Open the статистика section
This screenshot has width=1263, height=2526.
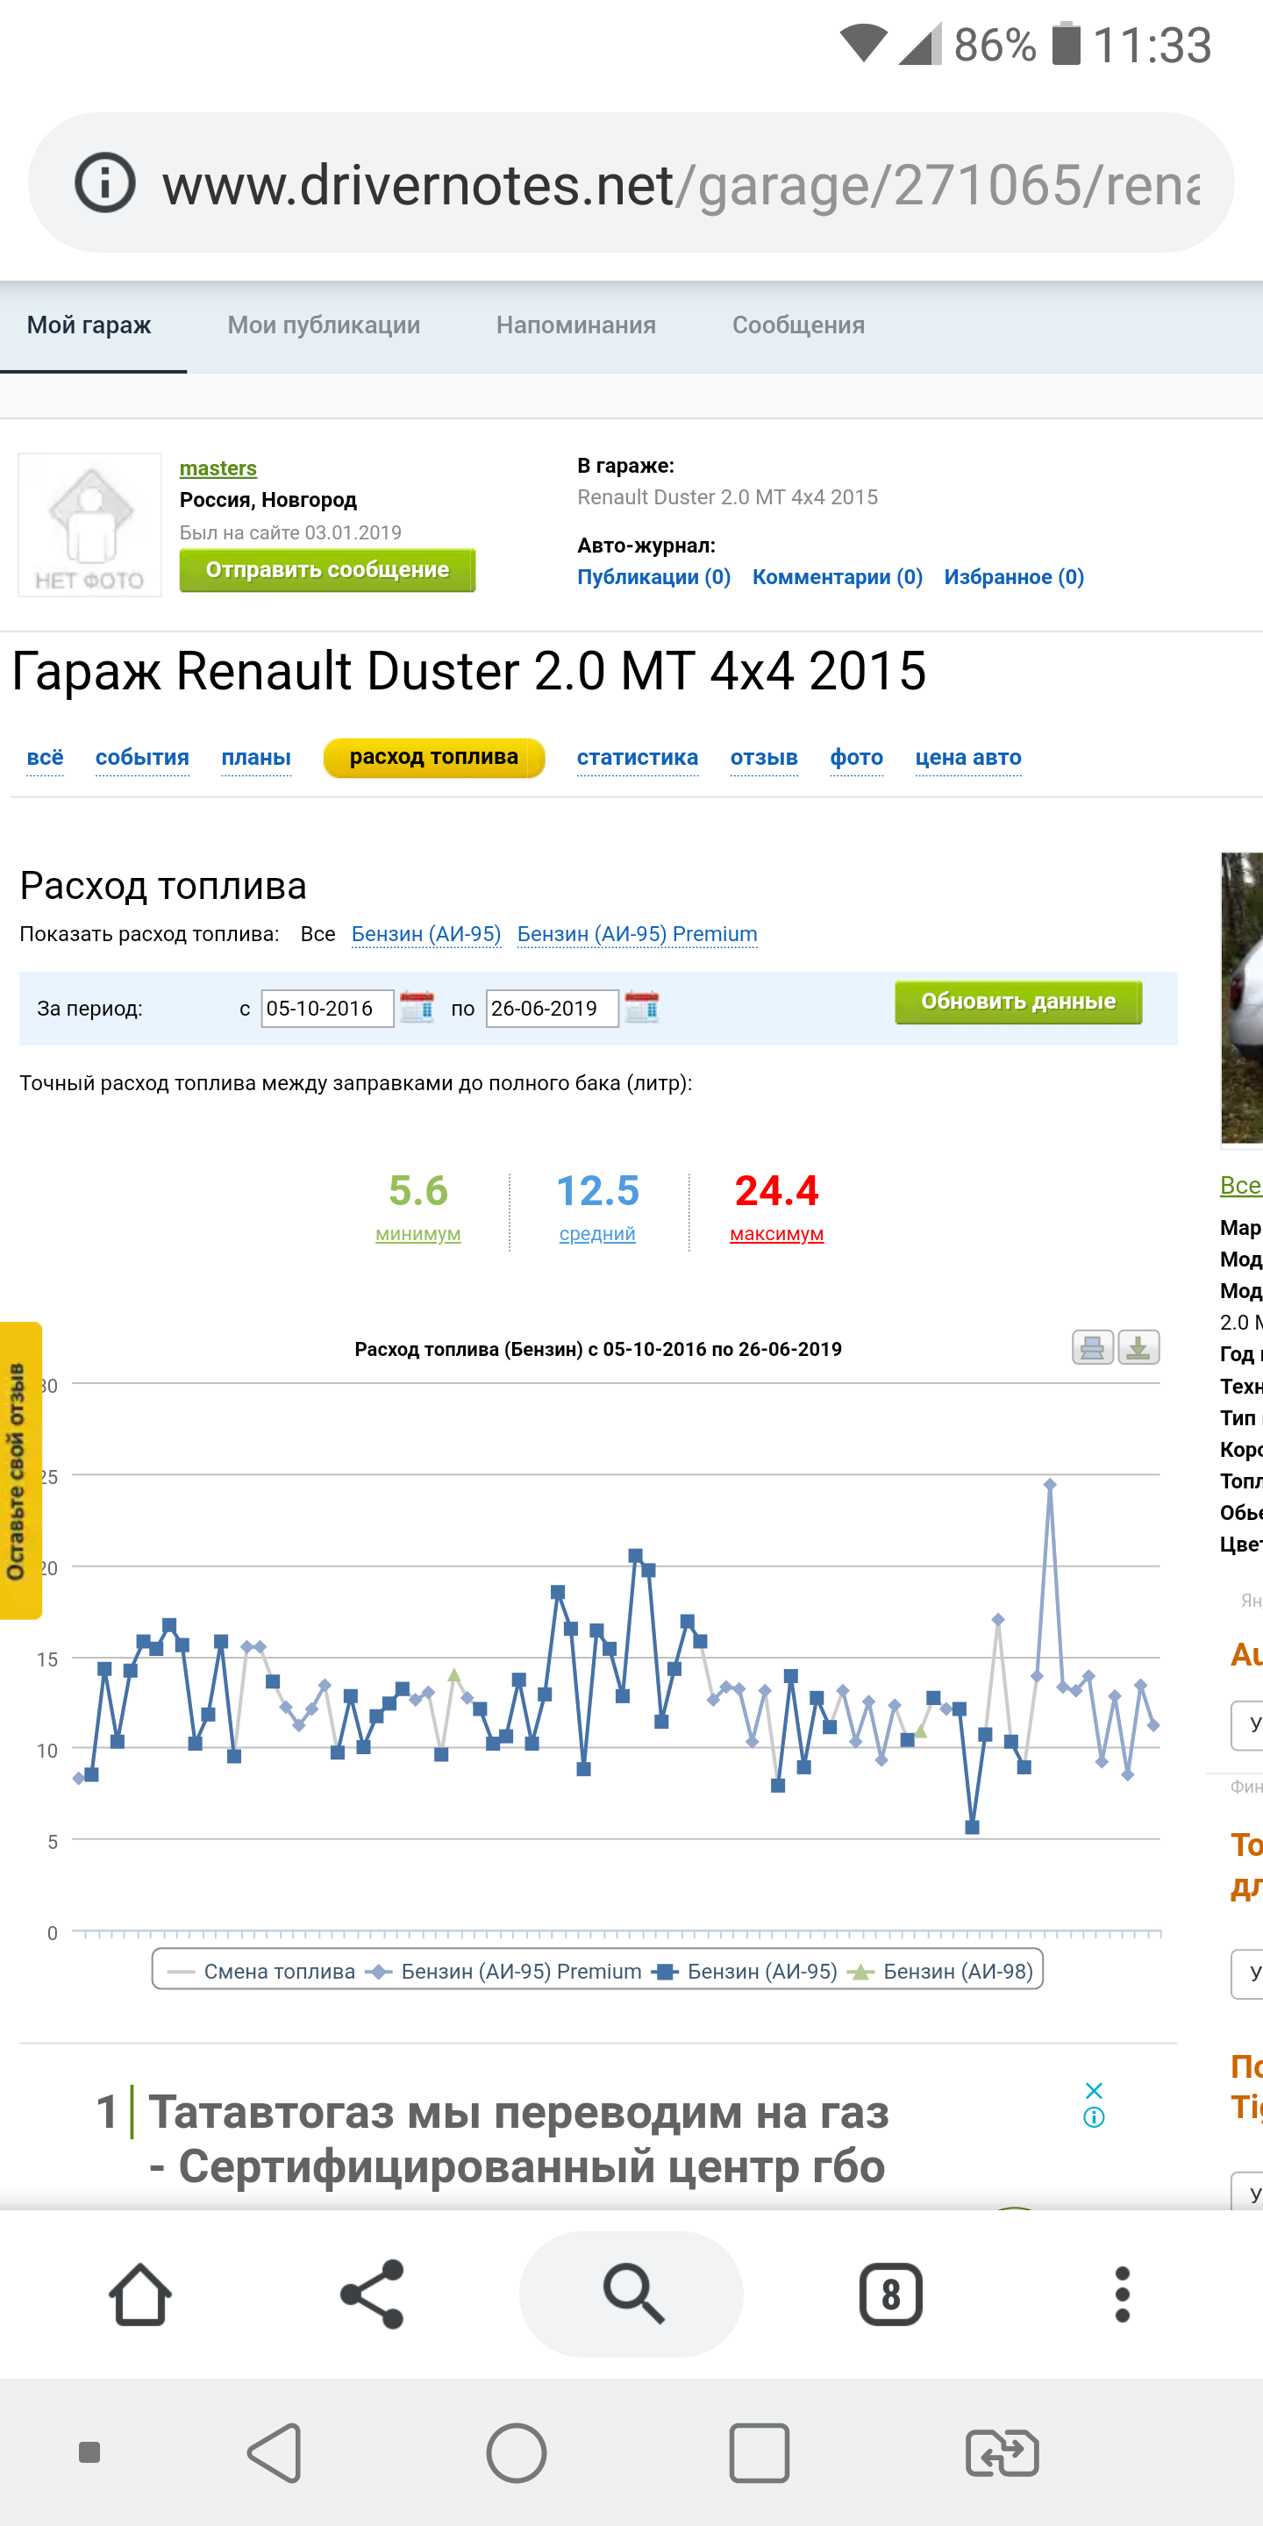[x=638, y=757]
